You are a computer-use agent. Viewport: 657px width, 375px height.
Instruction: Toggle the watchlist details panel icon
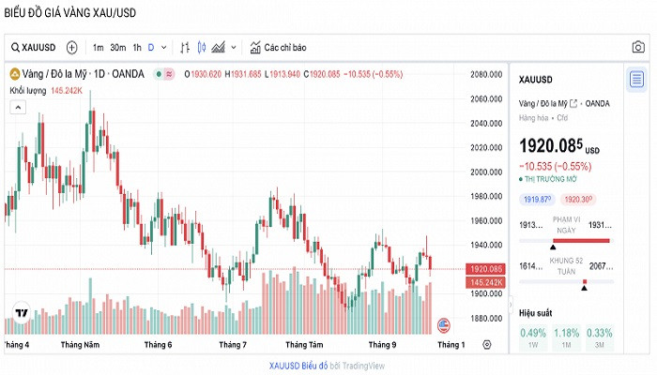click(x=637, y=79)
